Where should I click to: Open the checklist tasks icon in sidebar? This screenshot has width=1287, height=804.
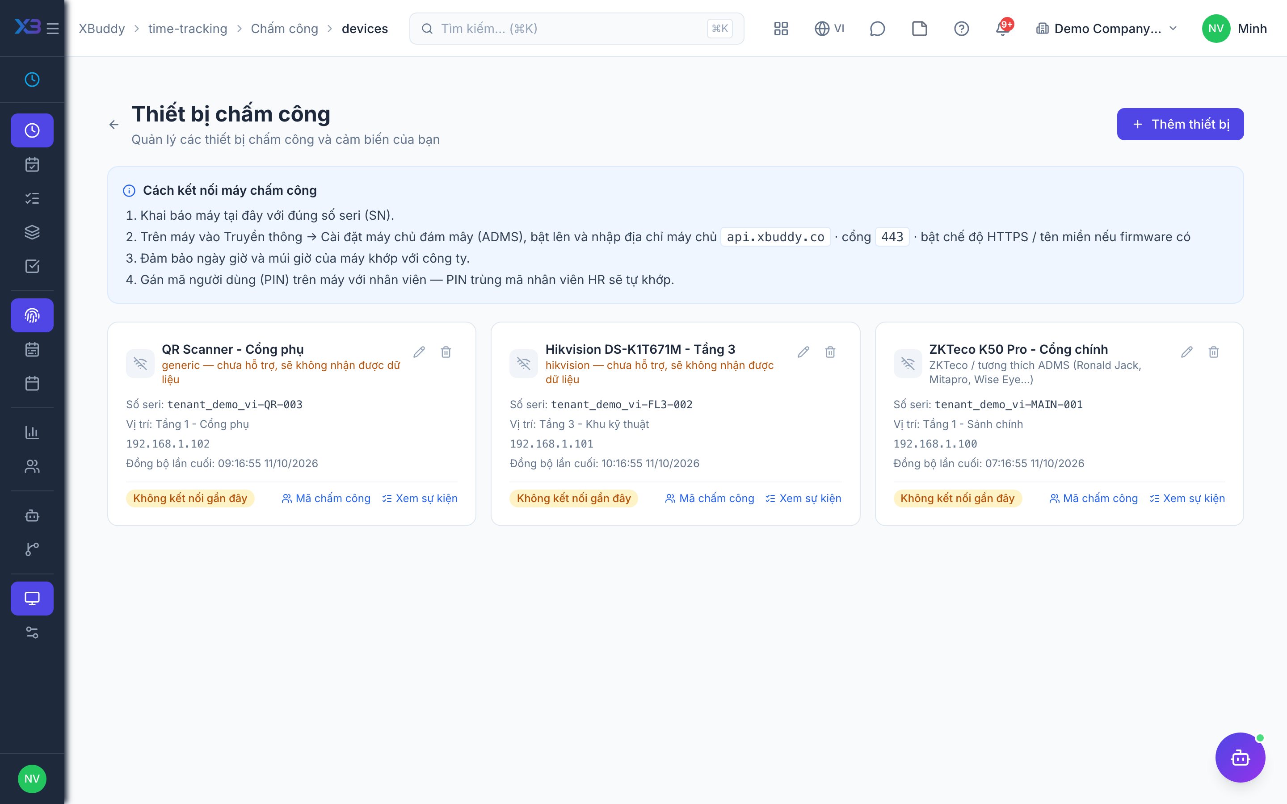(32, 198)
